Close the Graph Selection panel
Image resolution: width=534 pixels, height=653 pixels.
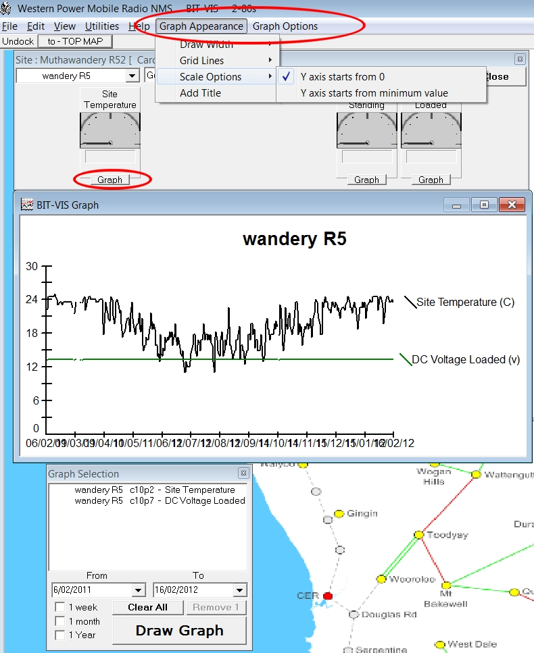pos(243,474)
